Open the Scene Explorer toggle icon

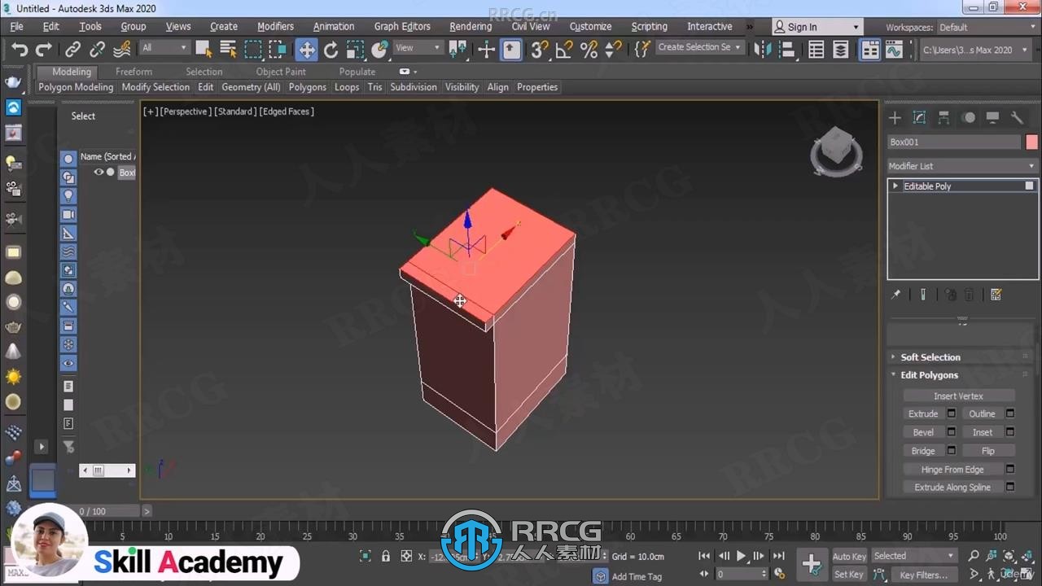pos(817,50)
